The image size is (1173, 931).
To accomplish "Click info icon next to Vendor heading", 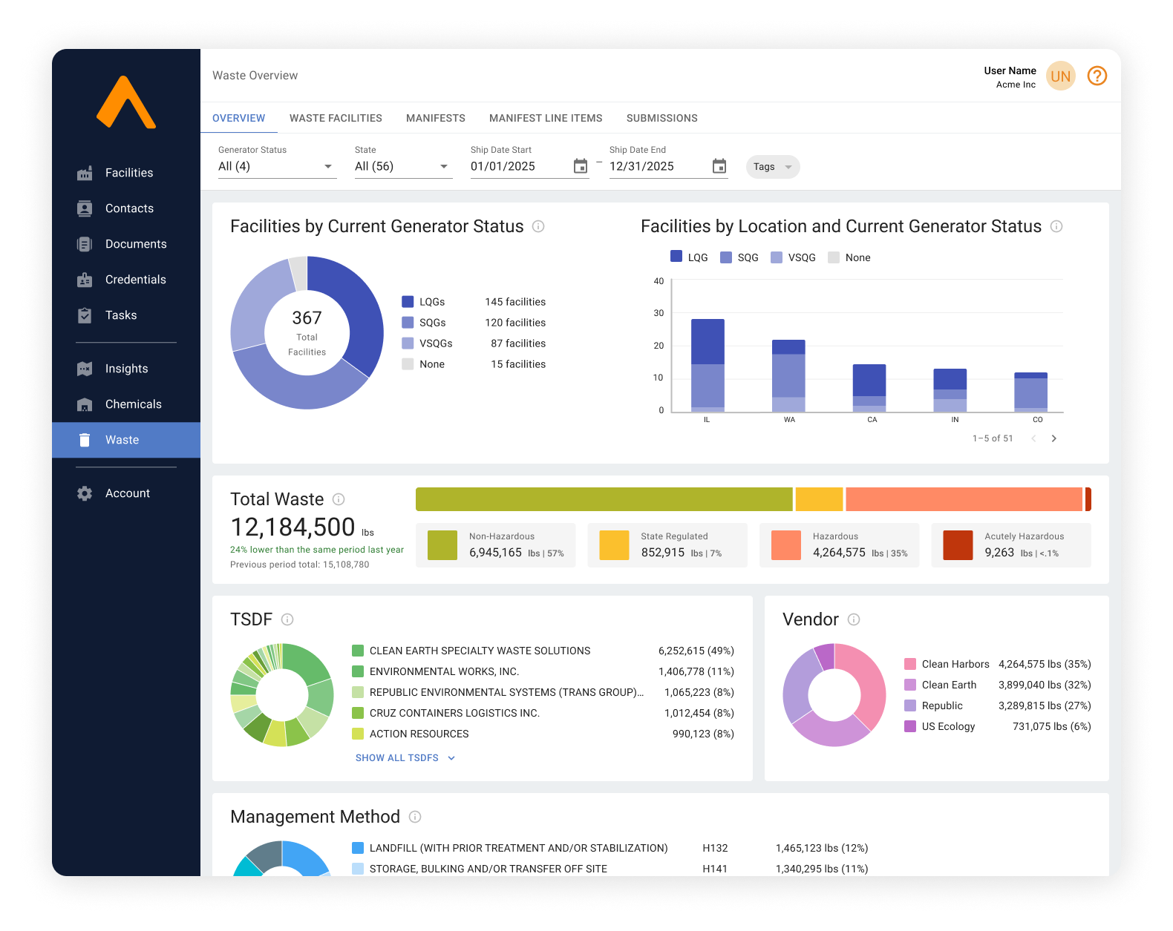I will click(x=854, y=619).
